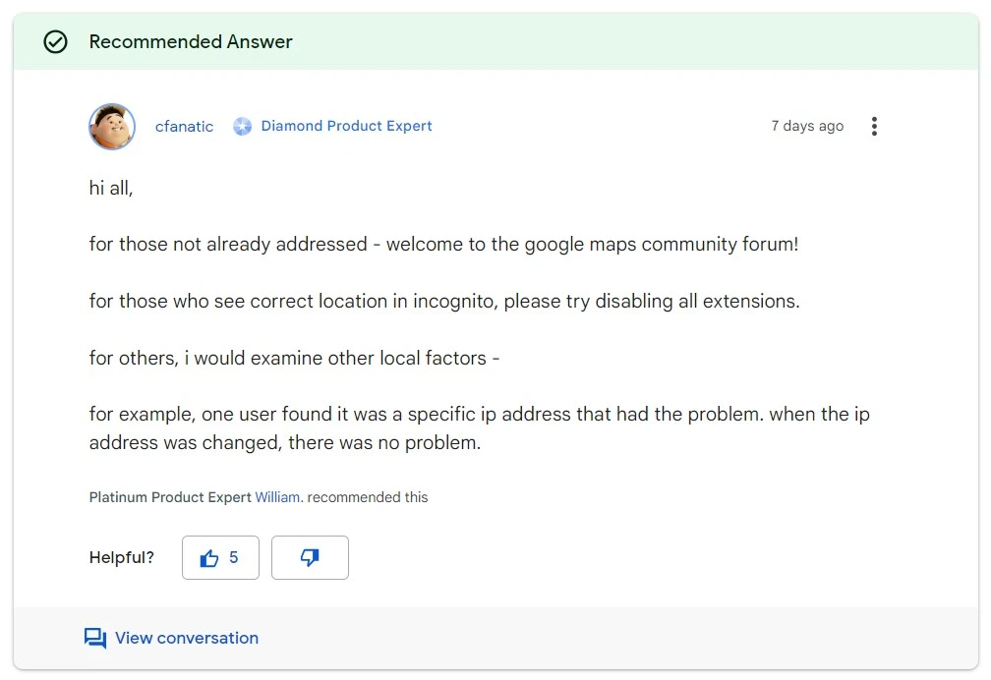Image resolution: width=991 pixels, height=680 pixels.
Task: Click the google maps community welcome sentence
Action: coord(443,245)
